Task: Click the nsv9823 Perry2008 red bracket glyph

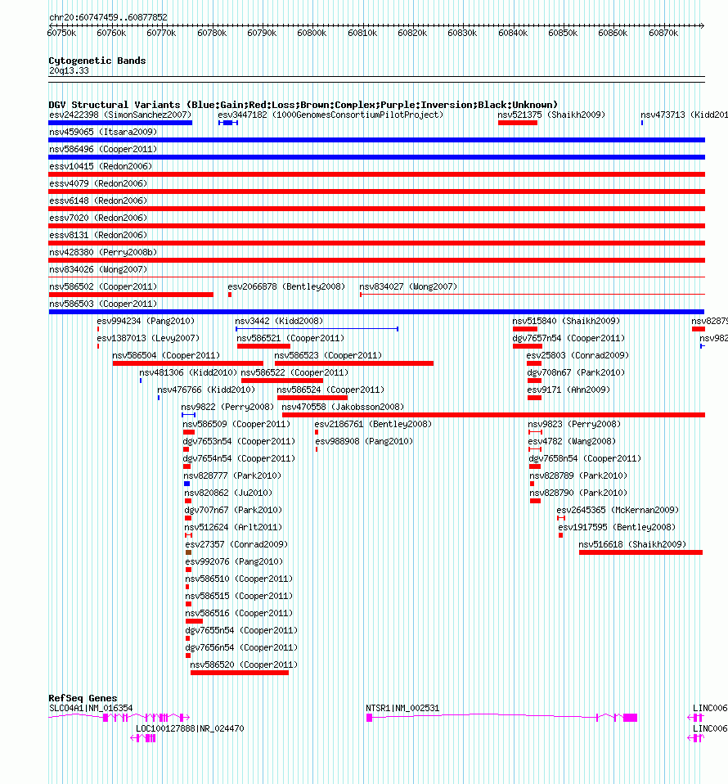Action: 535,432
